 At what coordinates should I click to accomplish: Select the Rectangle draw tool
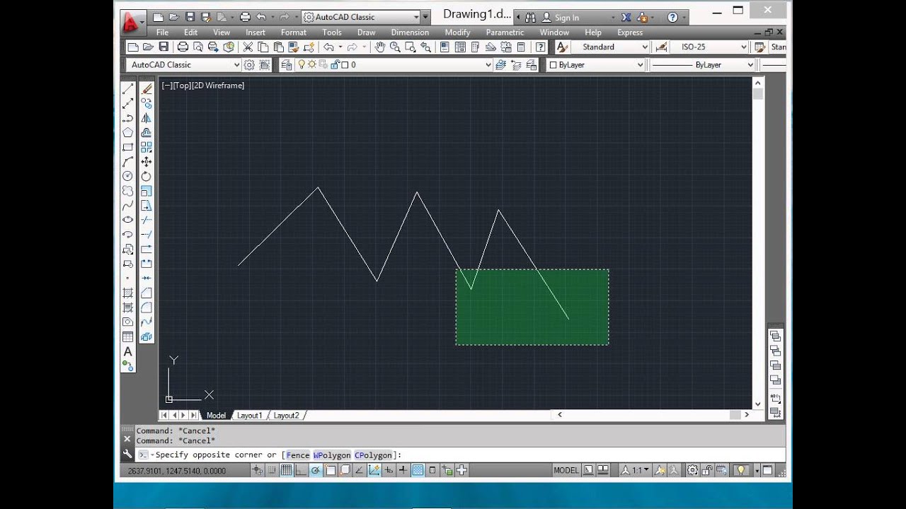[x=128, y=147]
